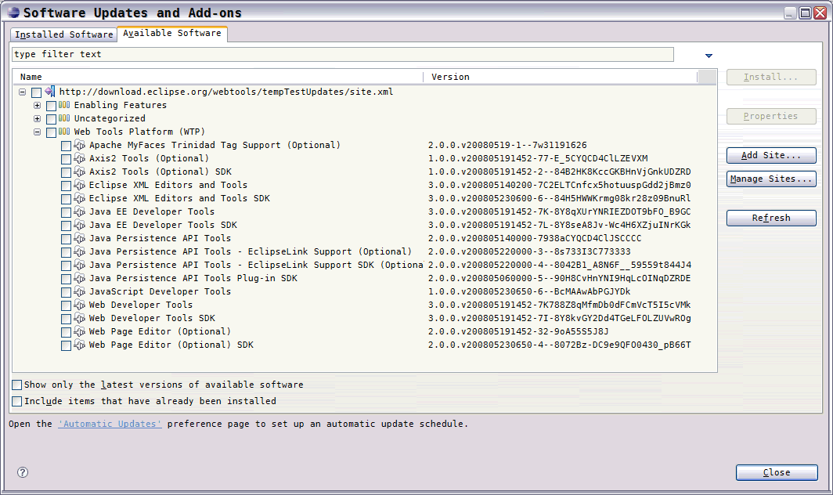Expand the Enabling Features tree node
Viewport: 833px width, 495px height.
(37, 105)
